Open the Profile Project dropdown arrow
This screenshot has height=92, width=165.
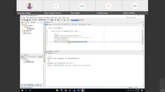point(70,20)
